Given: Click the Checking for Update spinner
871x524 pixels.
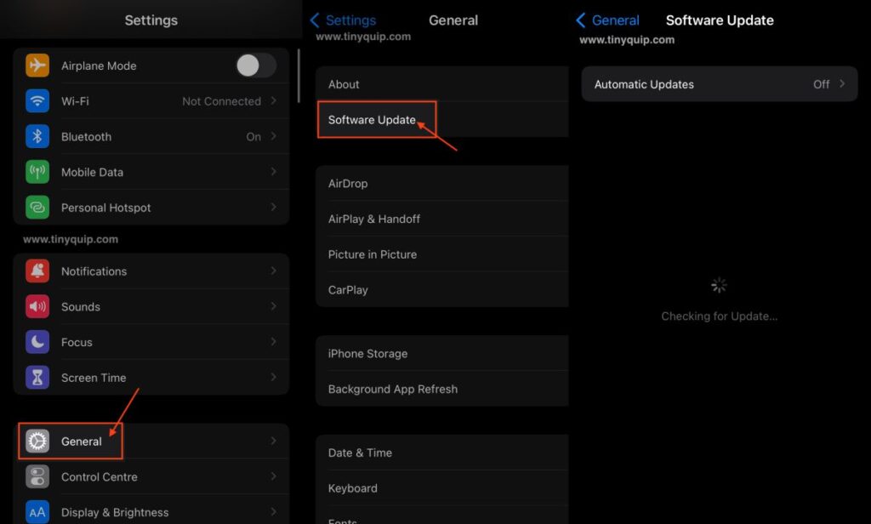Looking at the screenshot, I should [719, 285].
